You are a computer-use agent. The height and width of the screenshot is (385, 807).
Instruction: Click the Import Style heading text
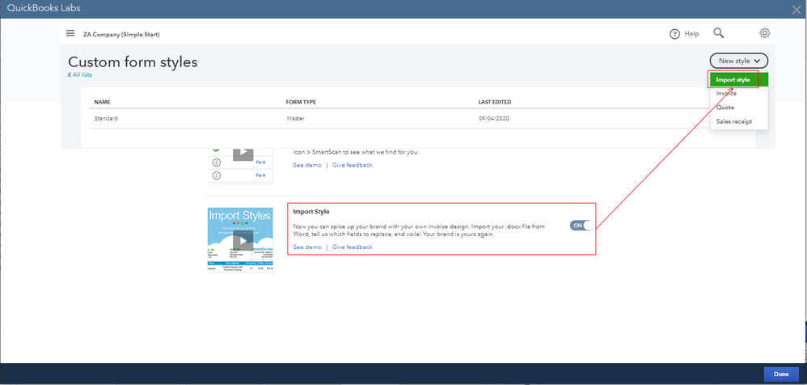tap(311, 212)
